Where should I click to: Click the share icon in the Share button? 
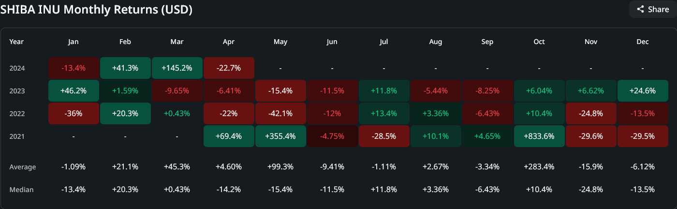(x=640, y=9)
